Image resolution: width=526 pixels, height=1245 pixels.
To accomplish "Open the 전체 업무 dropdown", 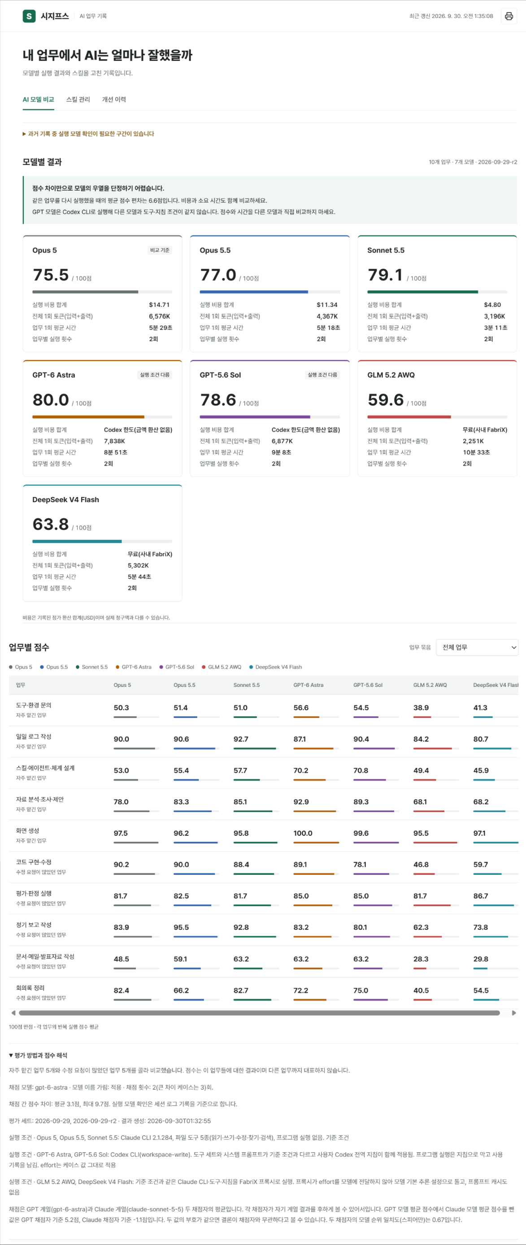I will [477, 647].
